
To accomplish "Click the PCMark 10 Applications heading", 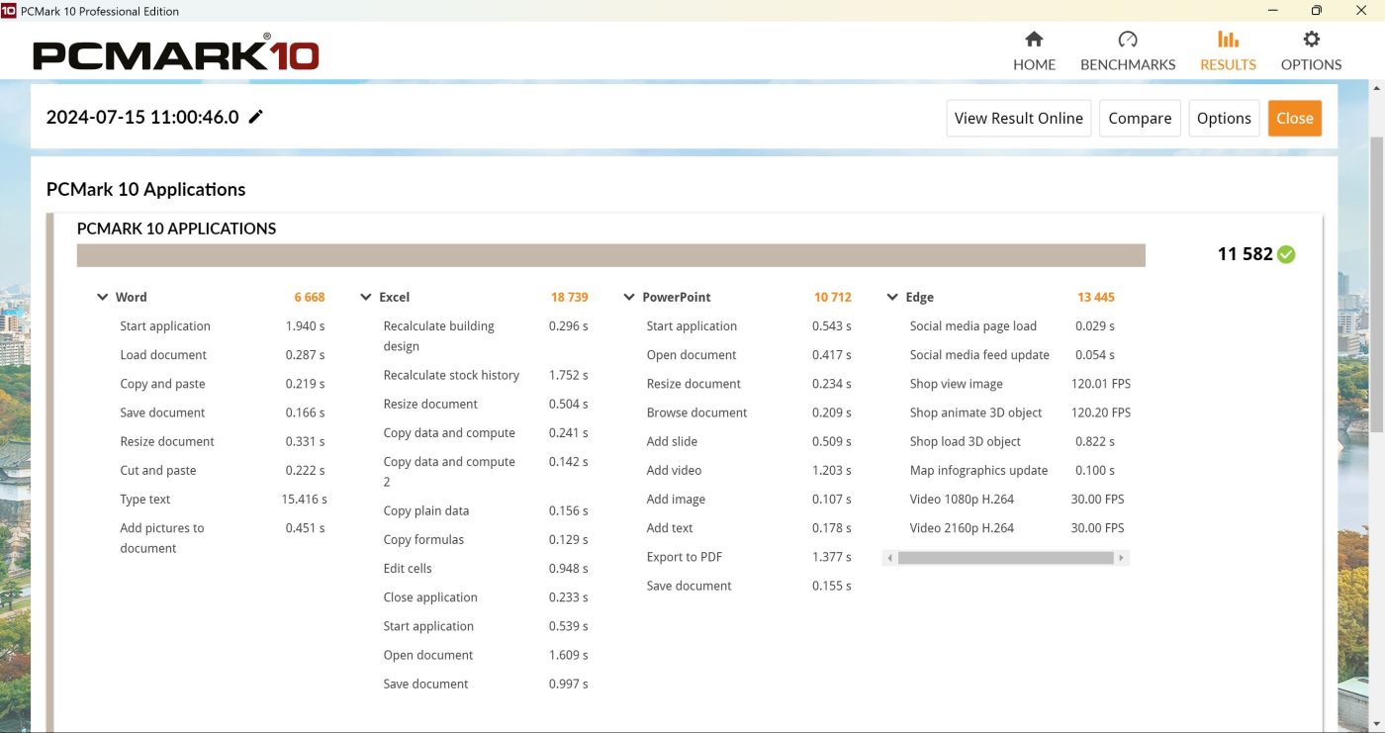I will coord(145,189).
